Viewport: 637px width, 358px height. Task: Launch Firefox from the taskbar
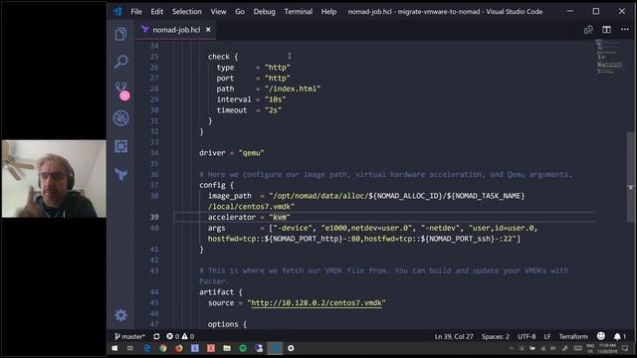[179, 348]
